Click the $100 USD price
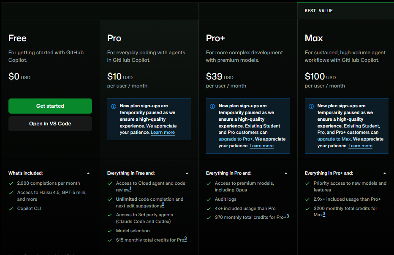394x255 pixels. click(320, 77)
